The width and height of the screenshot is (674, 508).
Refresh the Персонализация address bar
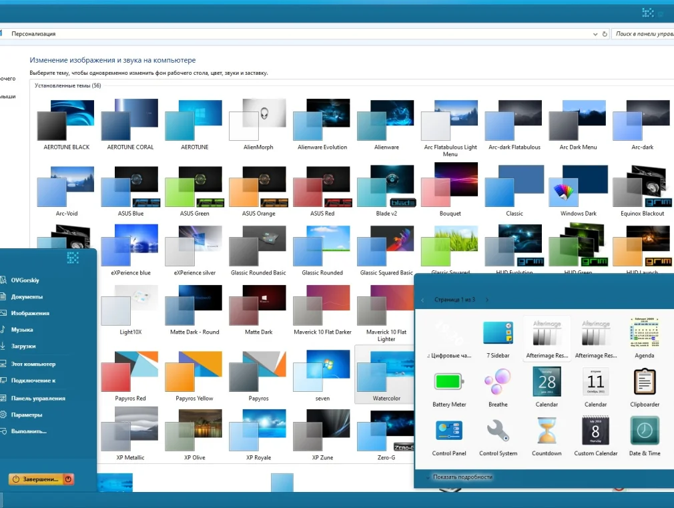pos(605,33)
